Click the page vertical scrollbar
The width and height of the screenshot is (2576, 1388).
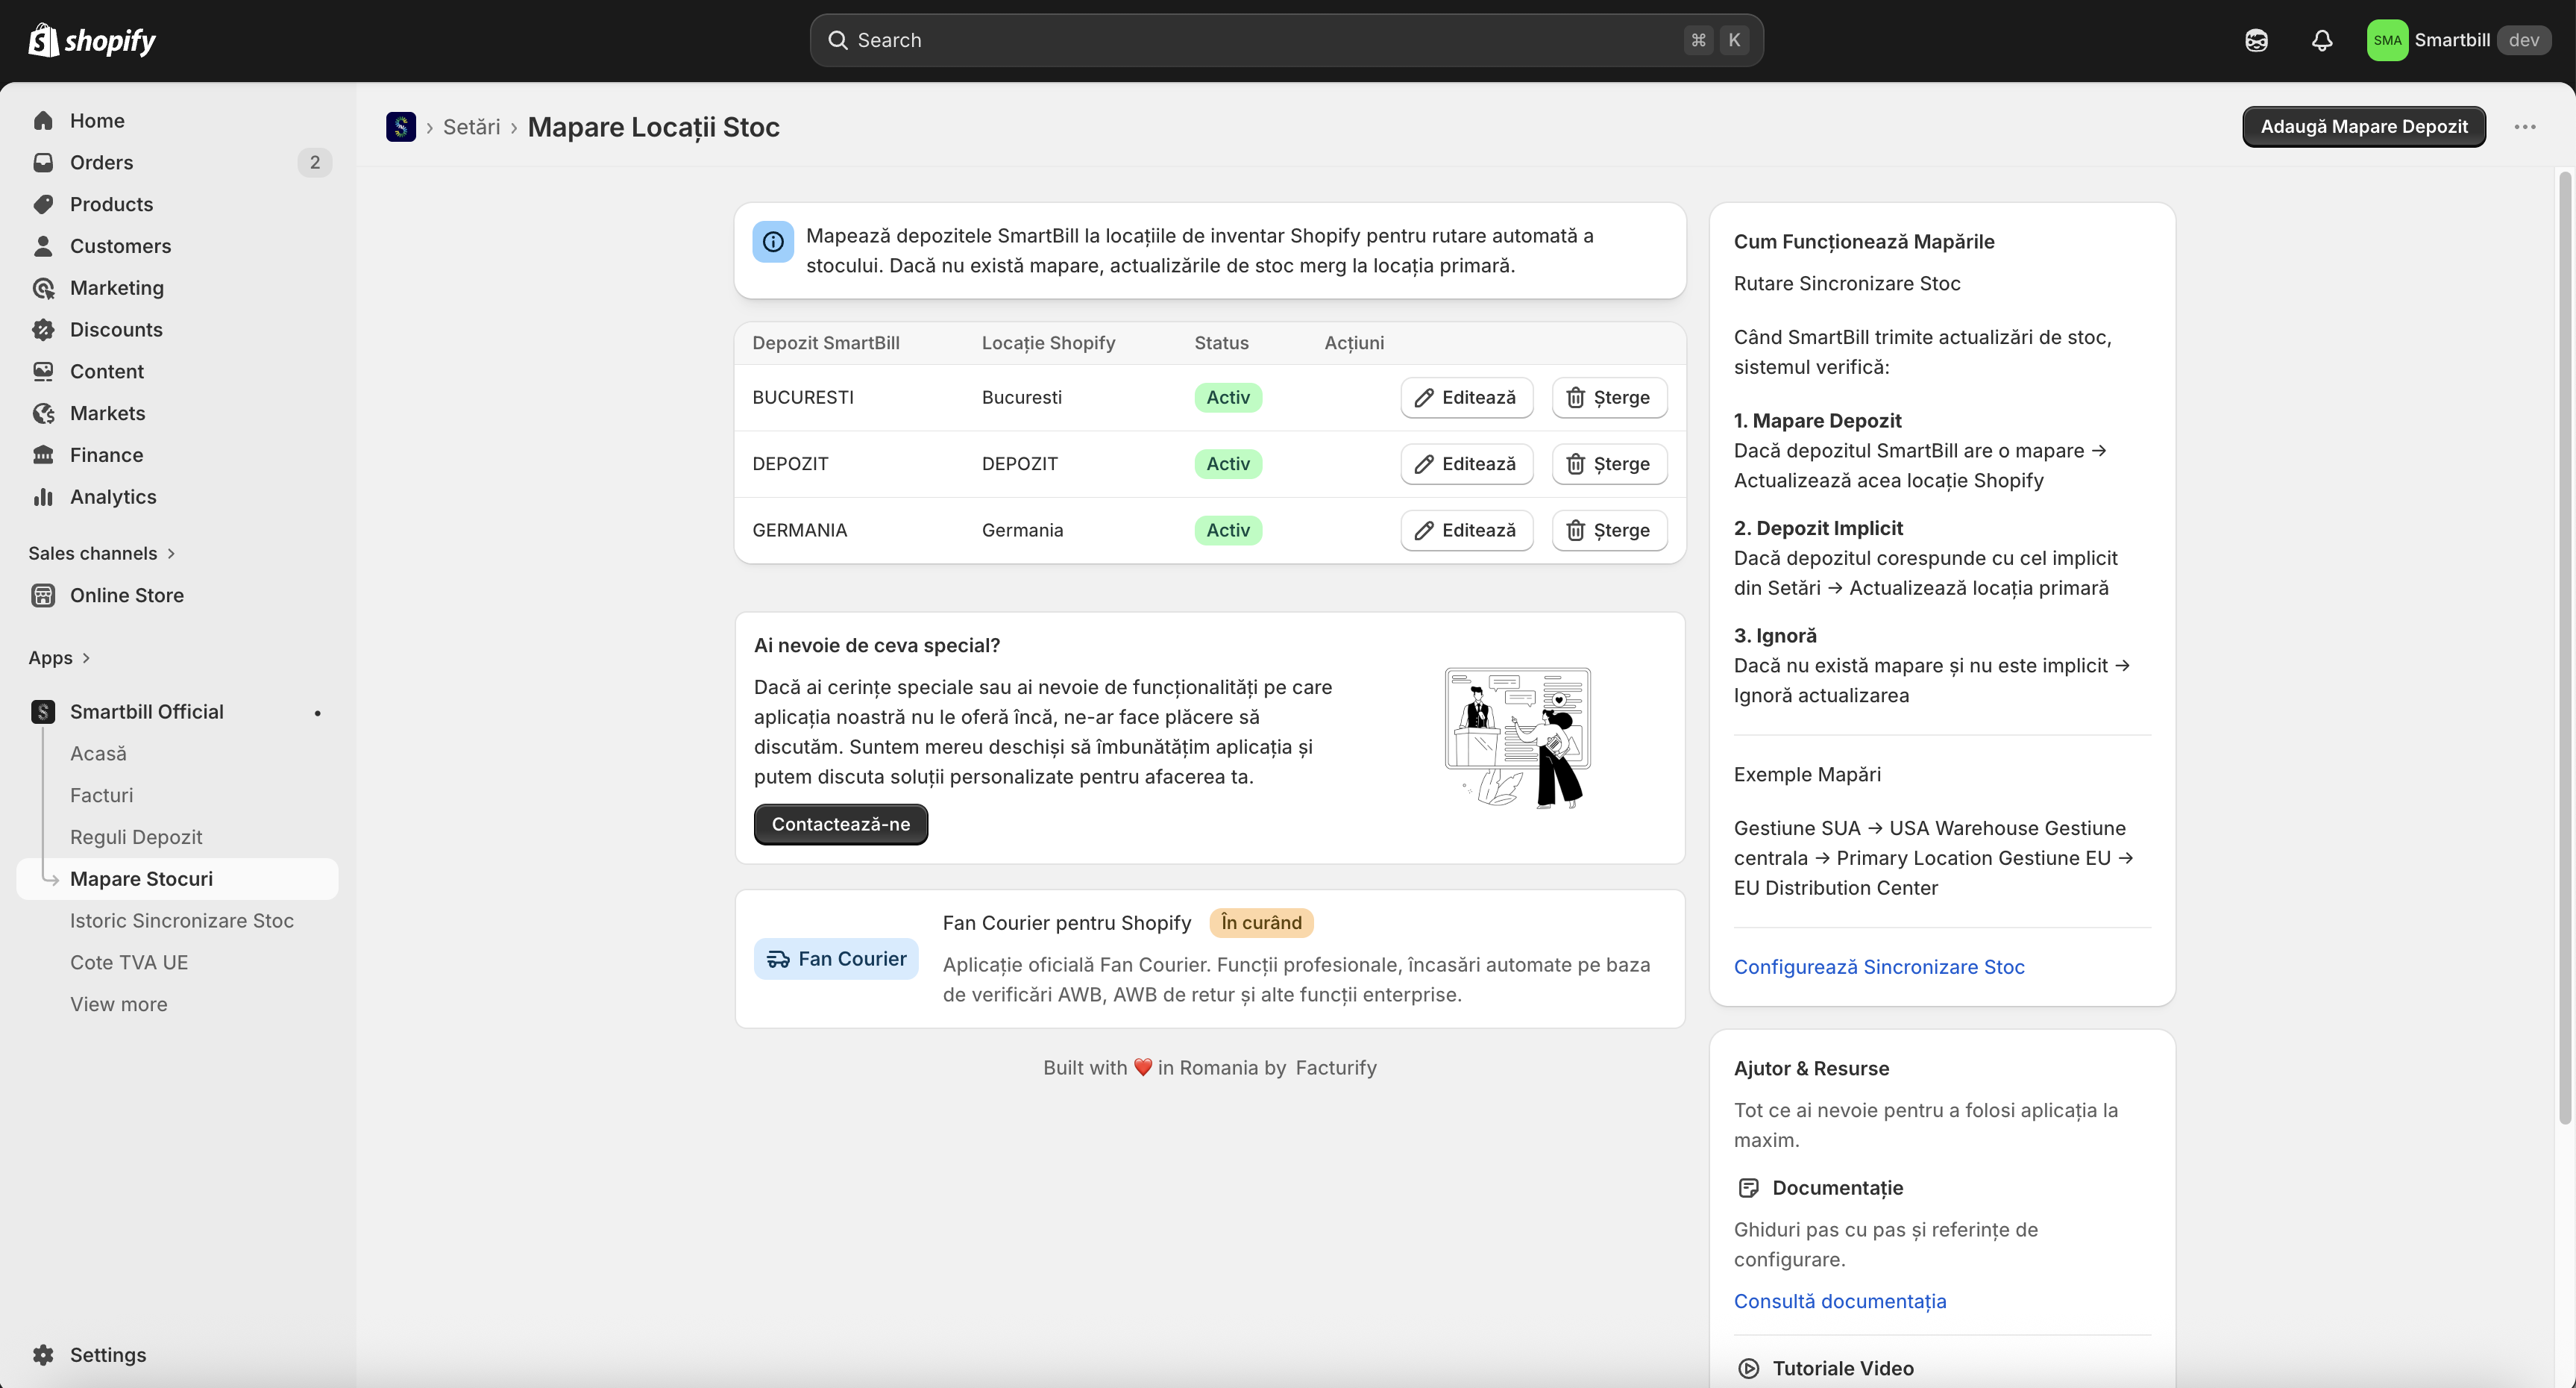2565,646
